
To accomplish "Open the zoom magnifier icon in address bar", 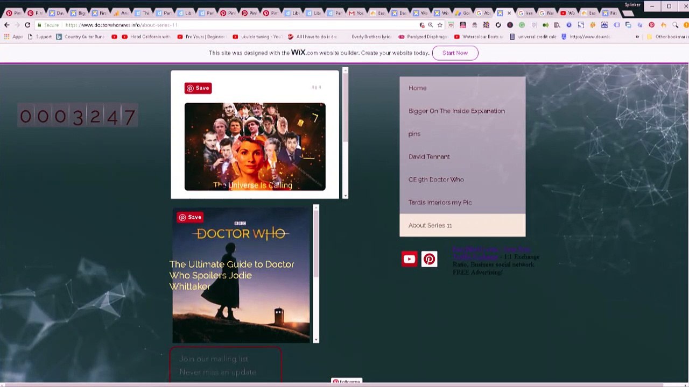I will [x=431, y=25].
